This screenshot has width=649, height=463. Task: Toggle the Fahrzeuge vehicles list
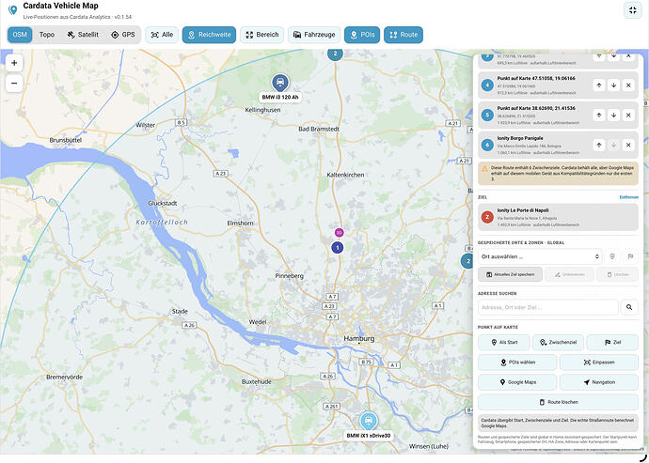(x=314, y=35)
